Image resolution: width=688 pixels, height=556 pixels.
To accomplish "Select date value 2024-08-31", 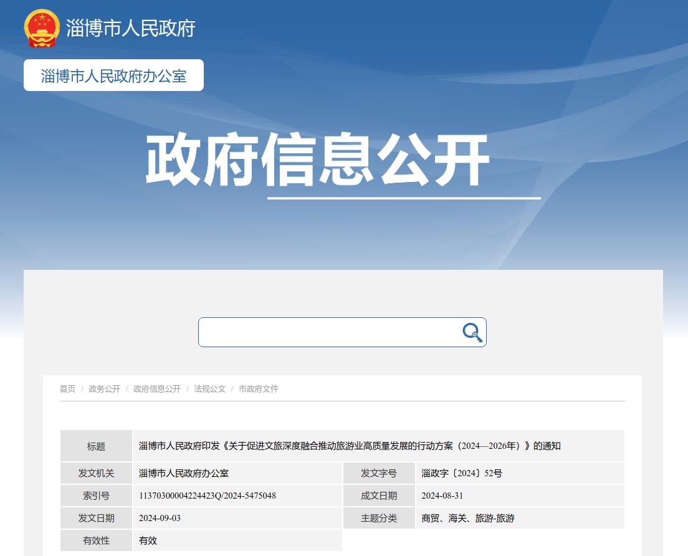I will pos(442,496).
